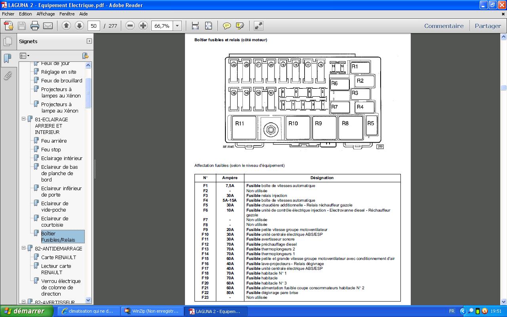The image size is (507, 317).
Task: Collapse the 82-AVERTISSEUR node
Action: 23,302
